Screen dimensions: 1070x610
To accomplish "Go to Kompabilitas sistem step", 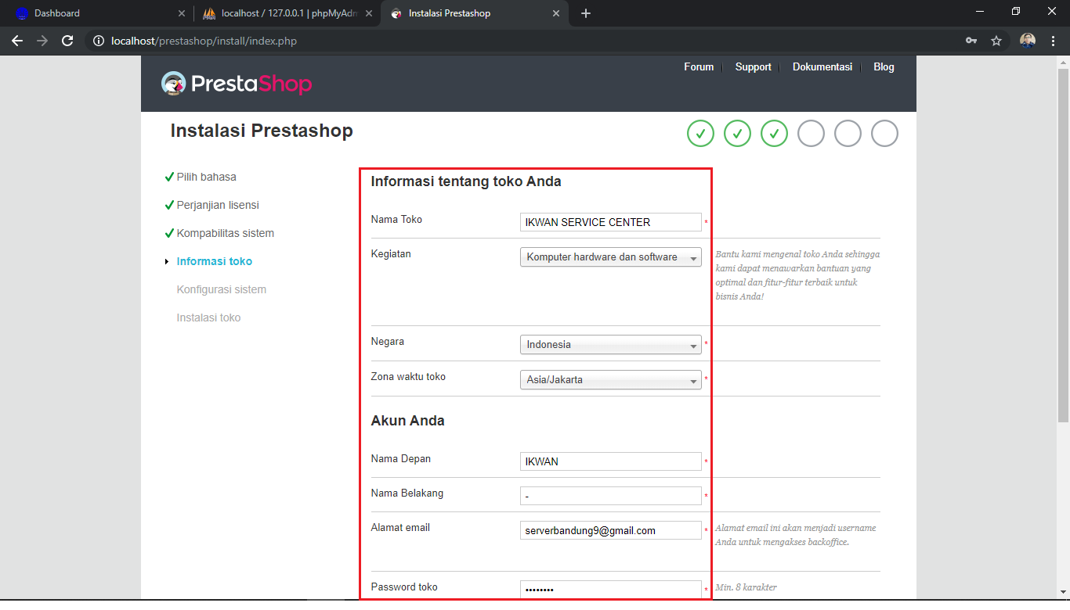I will 226,233.
